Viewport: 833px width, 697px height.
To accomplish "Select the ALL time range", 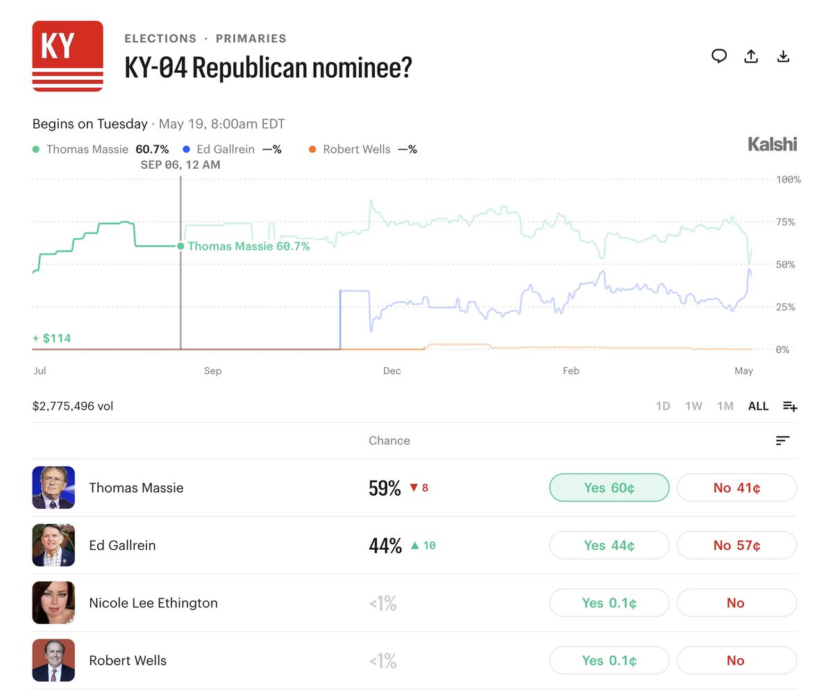I will [x=758, y=406].
